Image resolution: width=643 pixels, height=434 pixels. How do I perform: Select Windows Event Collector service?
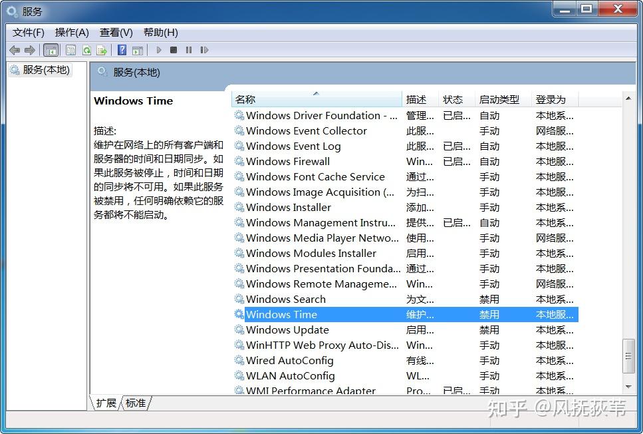click(x=307, y=131)
